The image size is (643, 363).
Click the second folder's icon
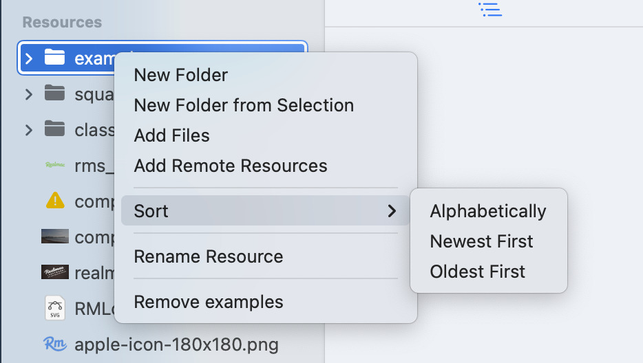pyautogui.click(x=54, y=93)
